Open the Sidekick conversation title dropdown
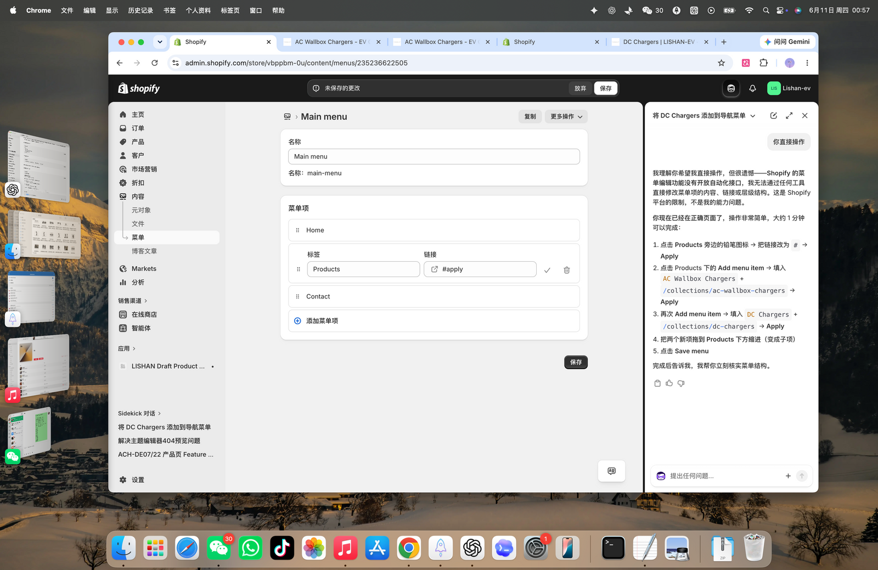The height and width of the screenshot is (570, 878). pos(753,116)
